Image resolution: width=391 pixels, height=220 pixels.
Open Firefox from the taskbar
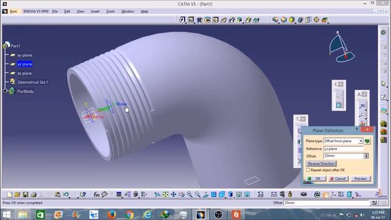[111, 215]
